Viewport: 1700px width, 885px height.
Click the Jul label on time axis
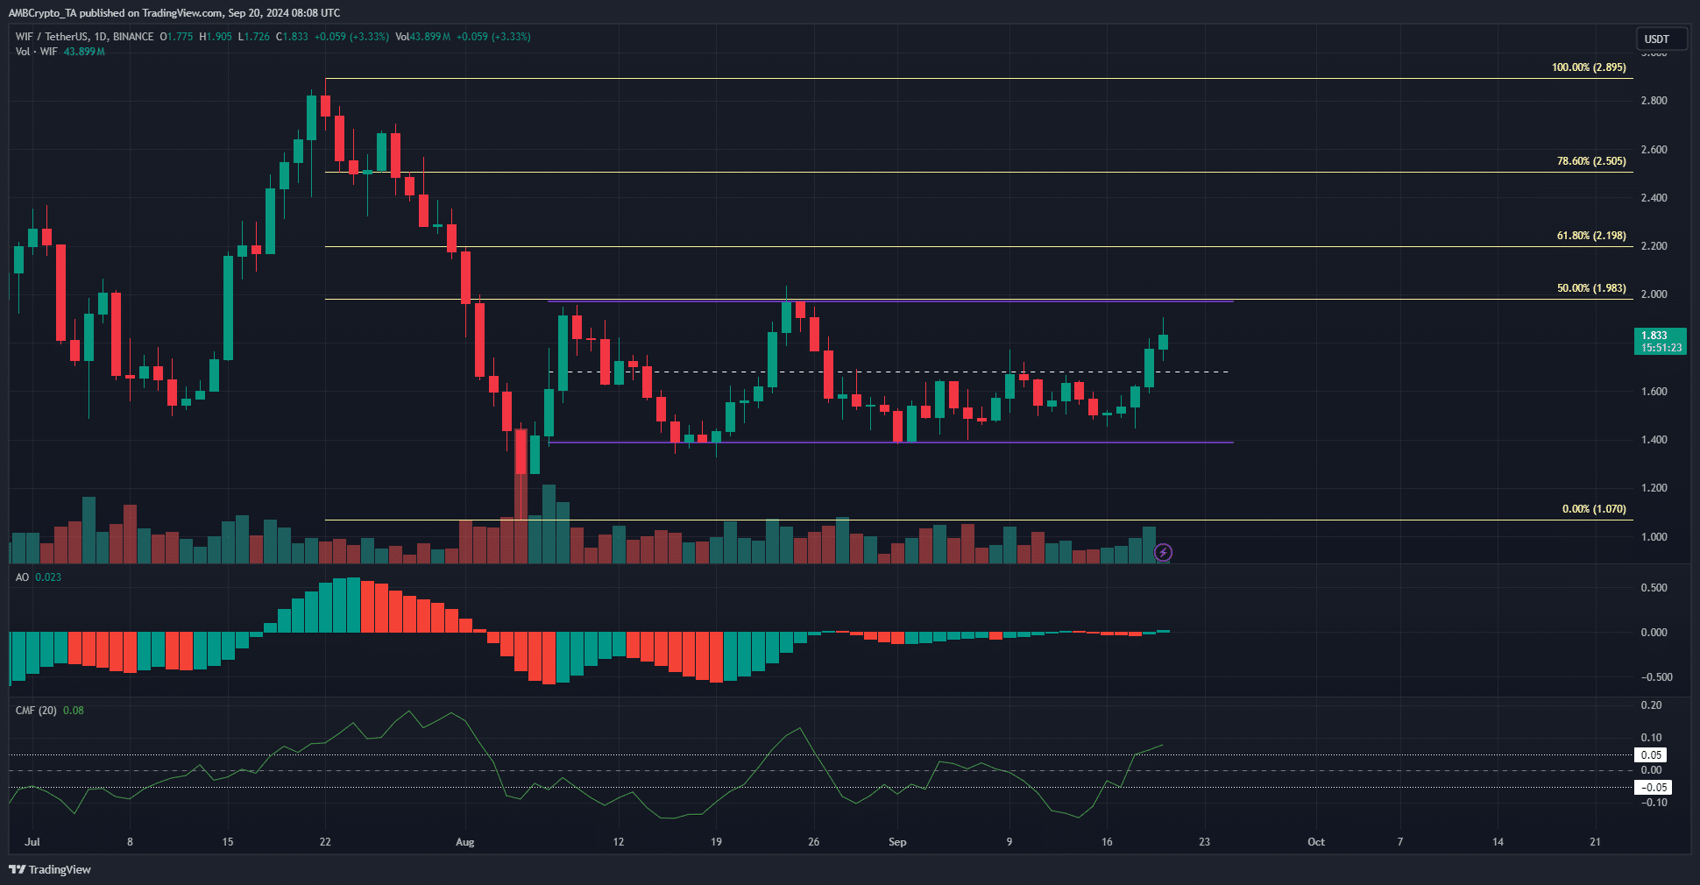[32, 842]
